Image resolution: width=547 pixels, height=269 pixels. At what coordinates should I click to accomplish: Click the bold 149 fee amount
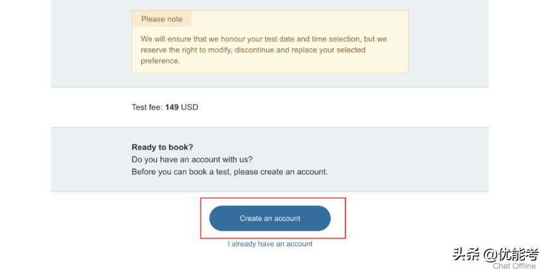pyautogui.click(x=172, y=107)
